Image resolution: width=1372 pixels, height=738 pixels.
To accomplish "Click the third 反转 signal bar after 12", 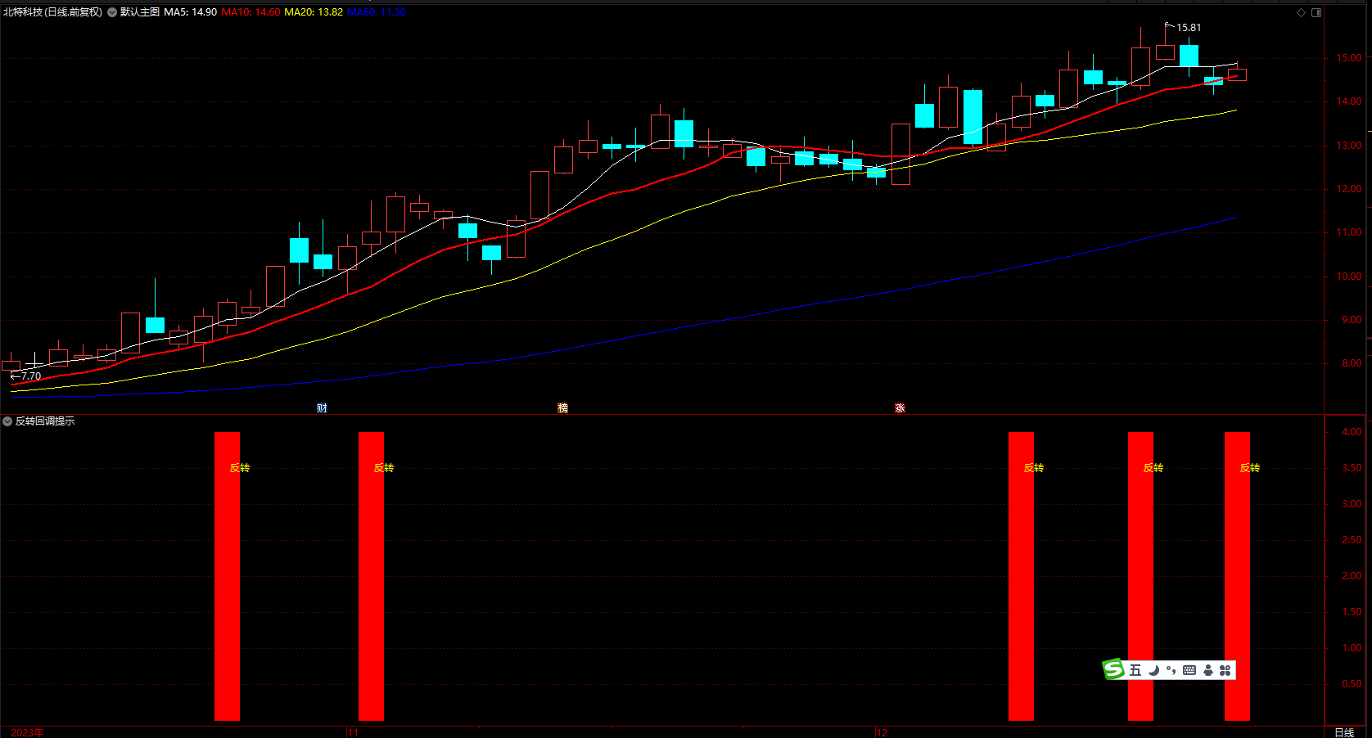I will tap(1021, 576).
